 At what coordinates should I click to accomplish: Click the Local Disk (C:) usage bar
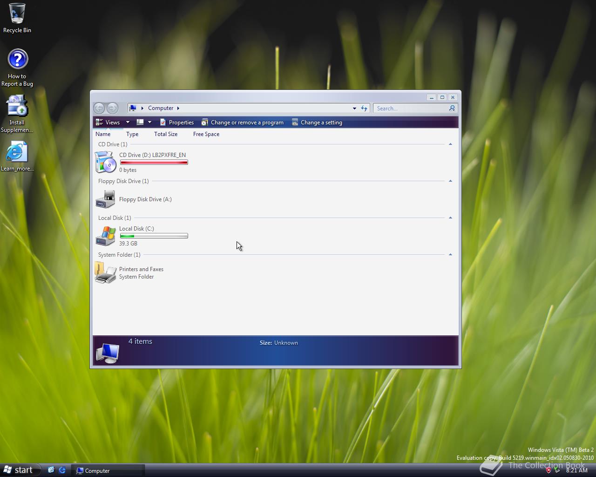154,236
